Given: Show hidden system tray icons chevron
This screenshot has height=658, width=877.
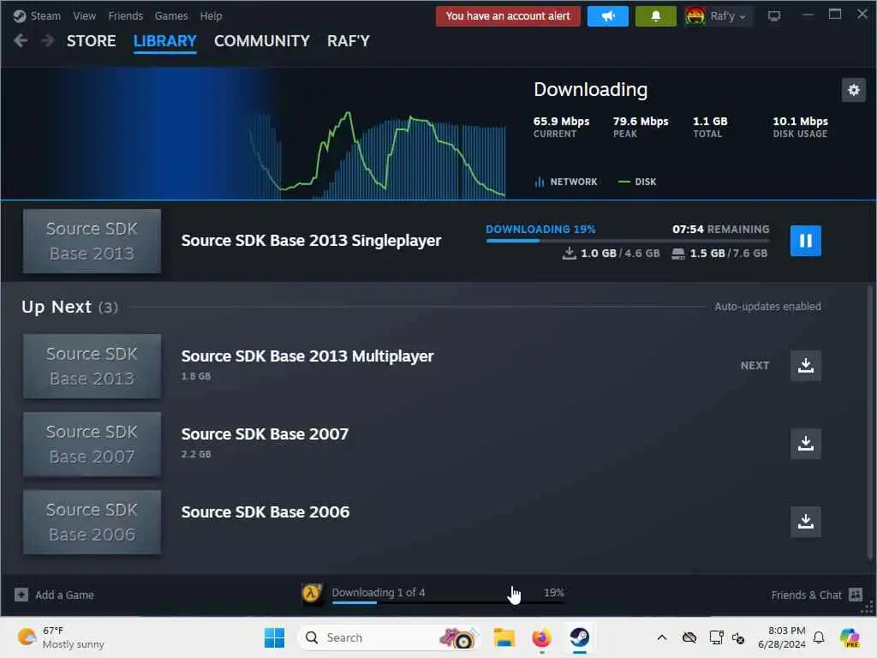Looking at the screenshot, I should [662, 637].
